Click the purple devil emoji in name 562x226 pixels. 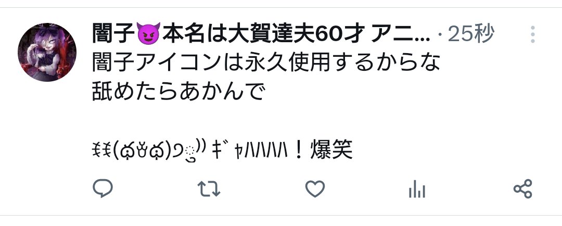click(149, 33)
